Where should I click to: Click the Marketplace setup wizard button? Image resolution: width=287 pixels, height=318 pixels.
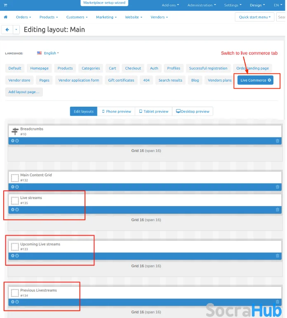pyautogui.click(x=104, y=3)
